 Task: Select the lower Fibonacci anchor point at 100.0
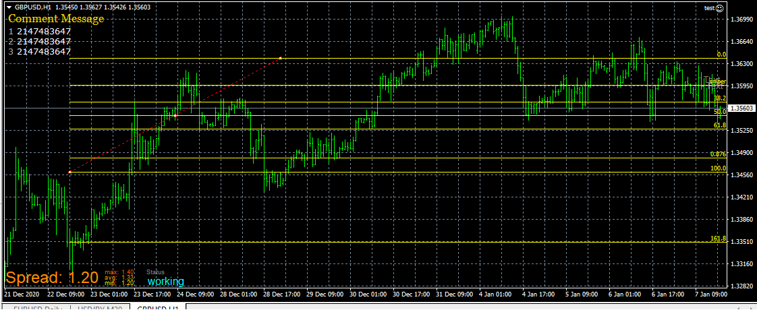coord(70,172)
